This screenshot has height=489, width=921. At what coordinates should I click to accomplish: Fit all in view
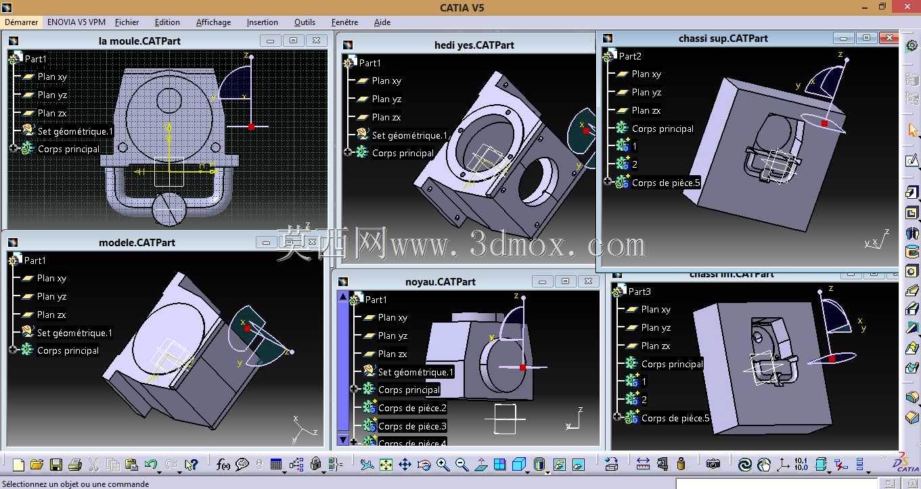pyautogui.click(x=386, y=465)
